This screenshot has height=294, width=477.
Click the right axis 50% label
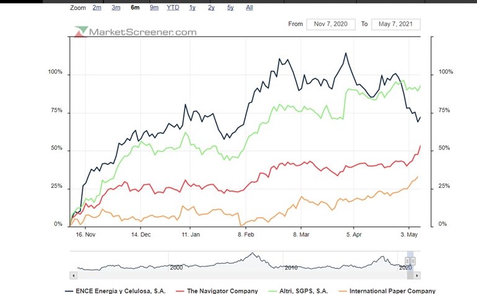pyautogui.click(x=444, y=148)
